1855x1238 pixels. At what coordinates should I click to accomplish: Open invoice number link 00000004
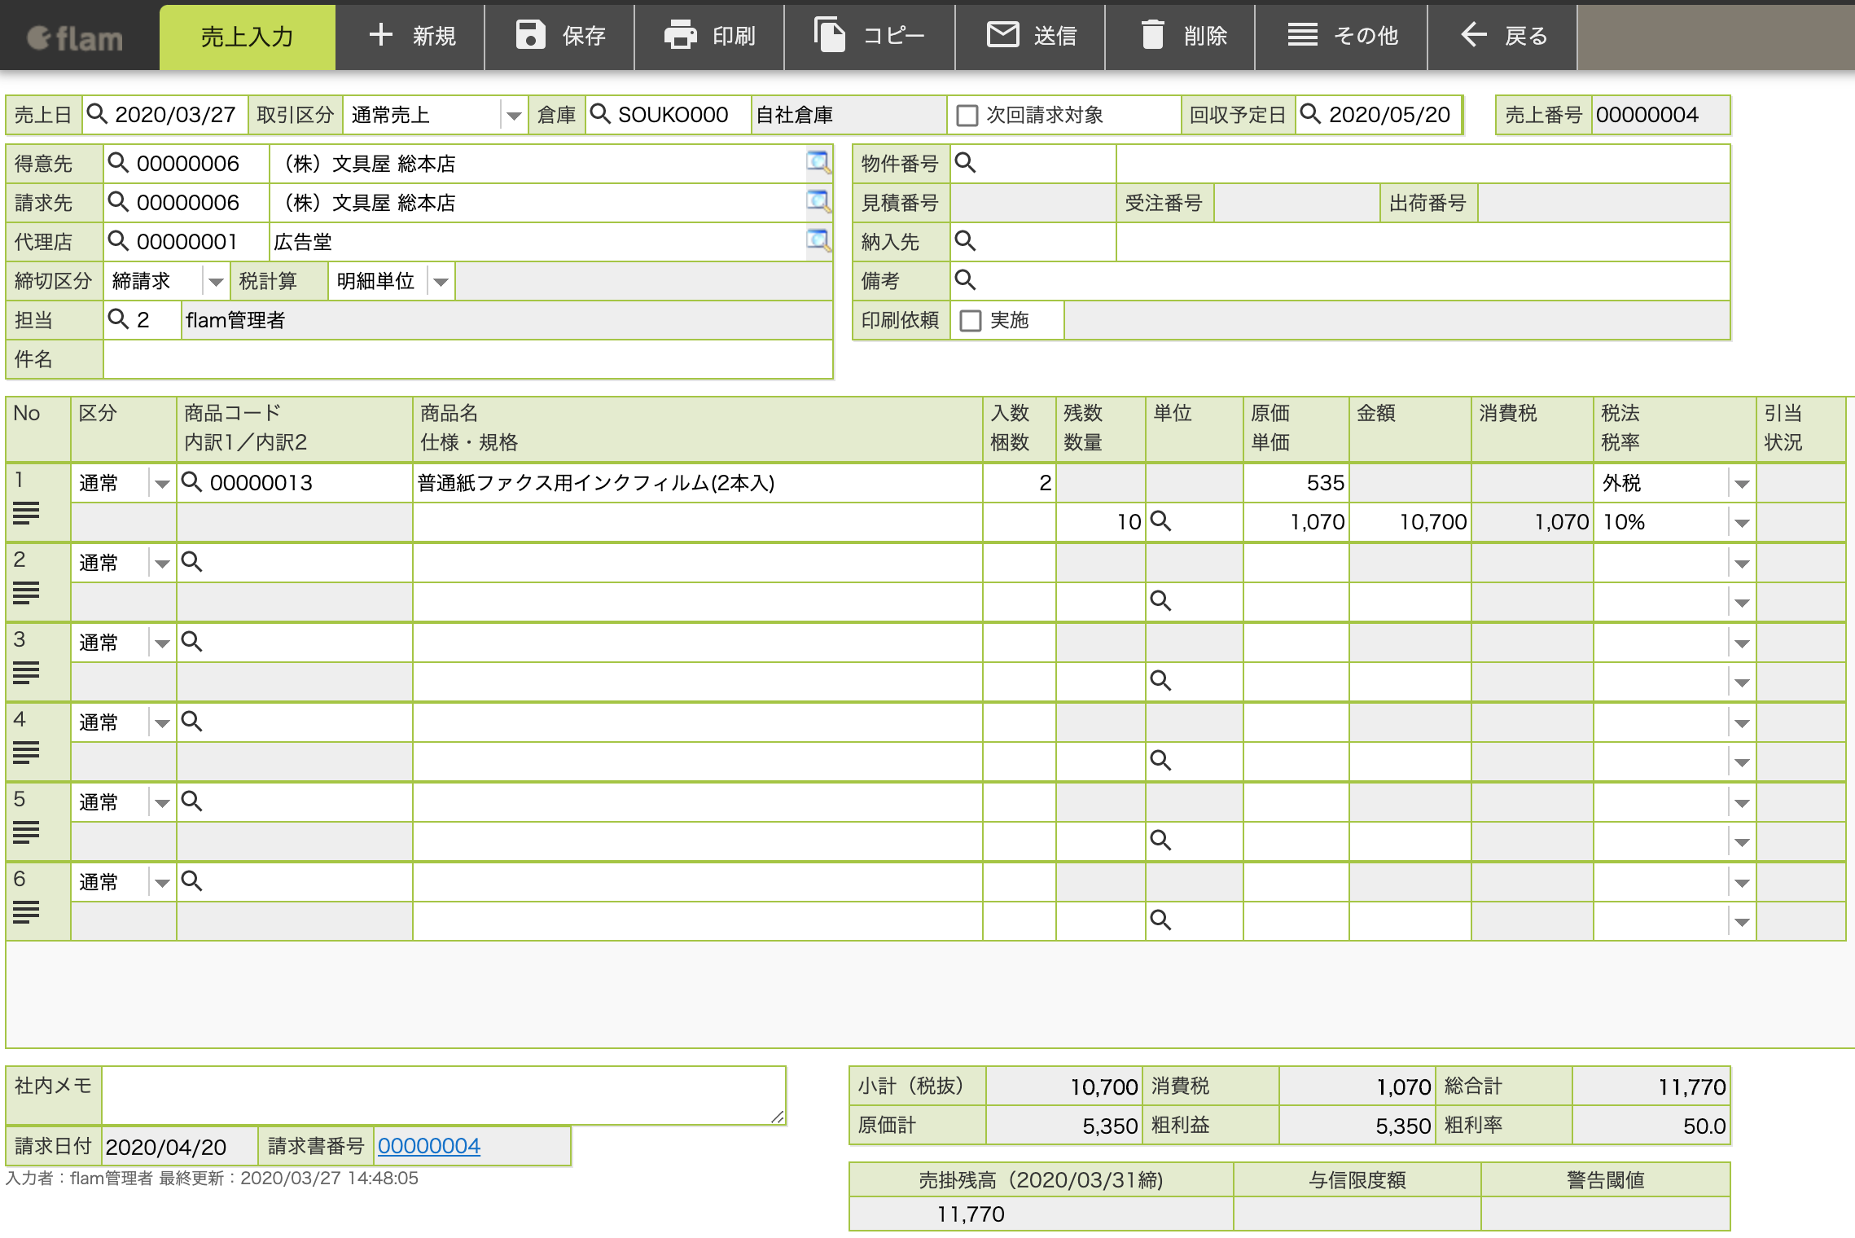428,1146
